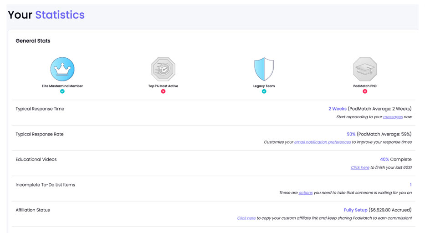
Task: Click the PodMatch PhD graduation cap badge
Action: (x=365, y=69)
